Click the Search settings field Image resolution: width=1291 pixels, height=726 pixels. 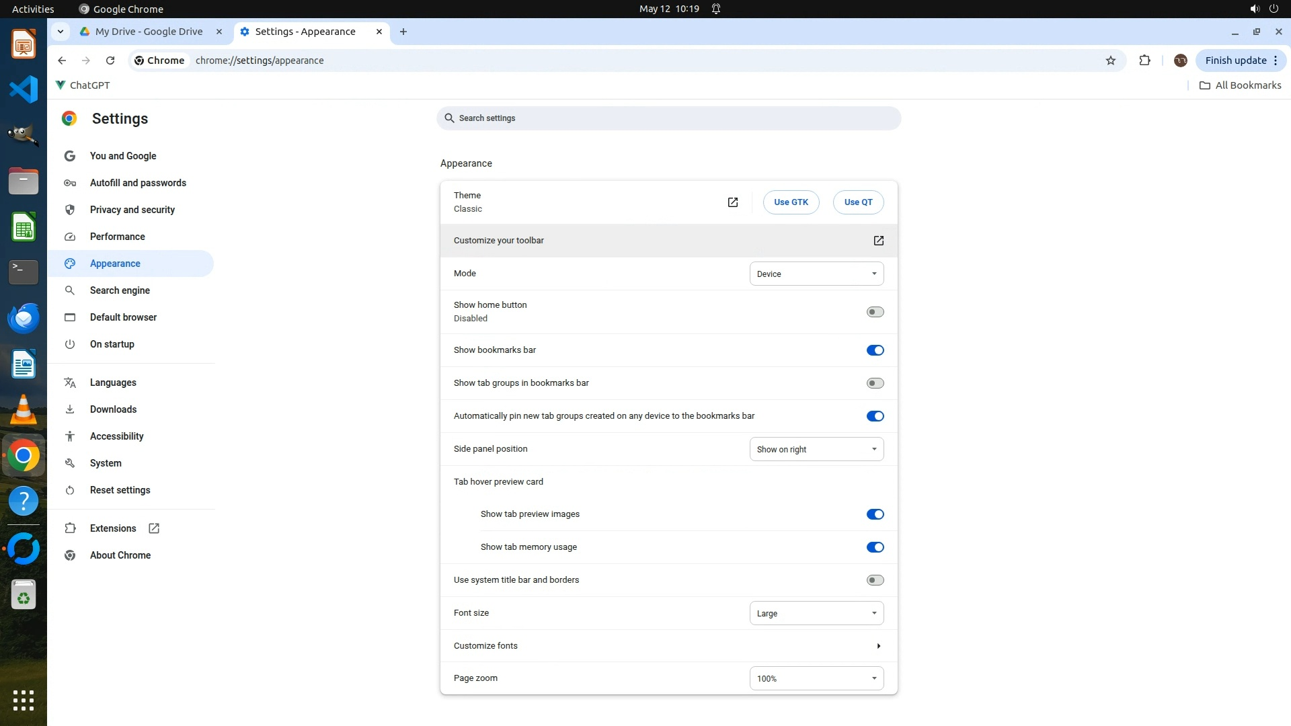coord(668,118)
